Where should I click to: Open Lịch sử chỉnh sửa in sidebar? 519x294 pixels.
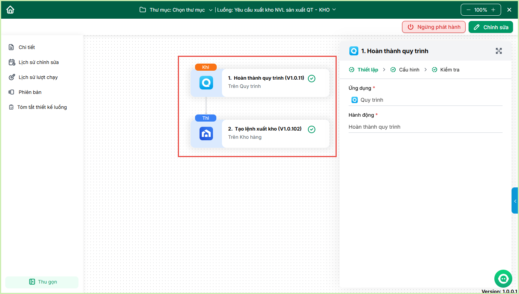pos(38,62)
